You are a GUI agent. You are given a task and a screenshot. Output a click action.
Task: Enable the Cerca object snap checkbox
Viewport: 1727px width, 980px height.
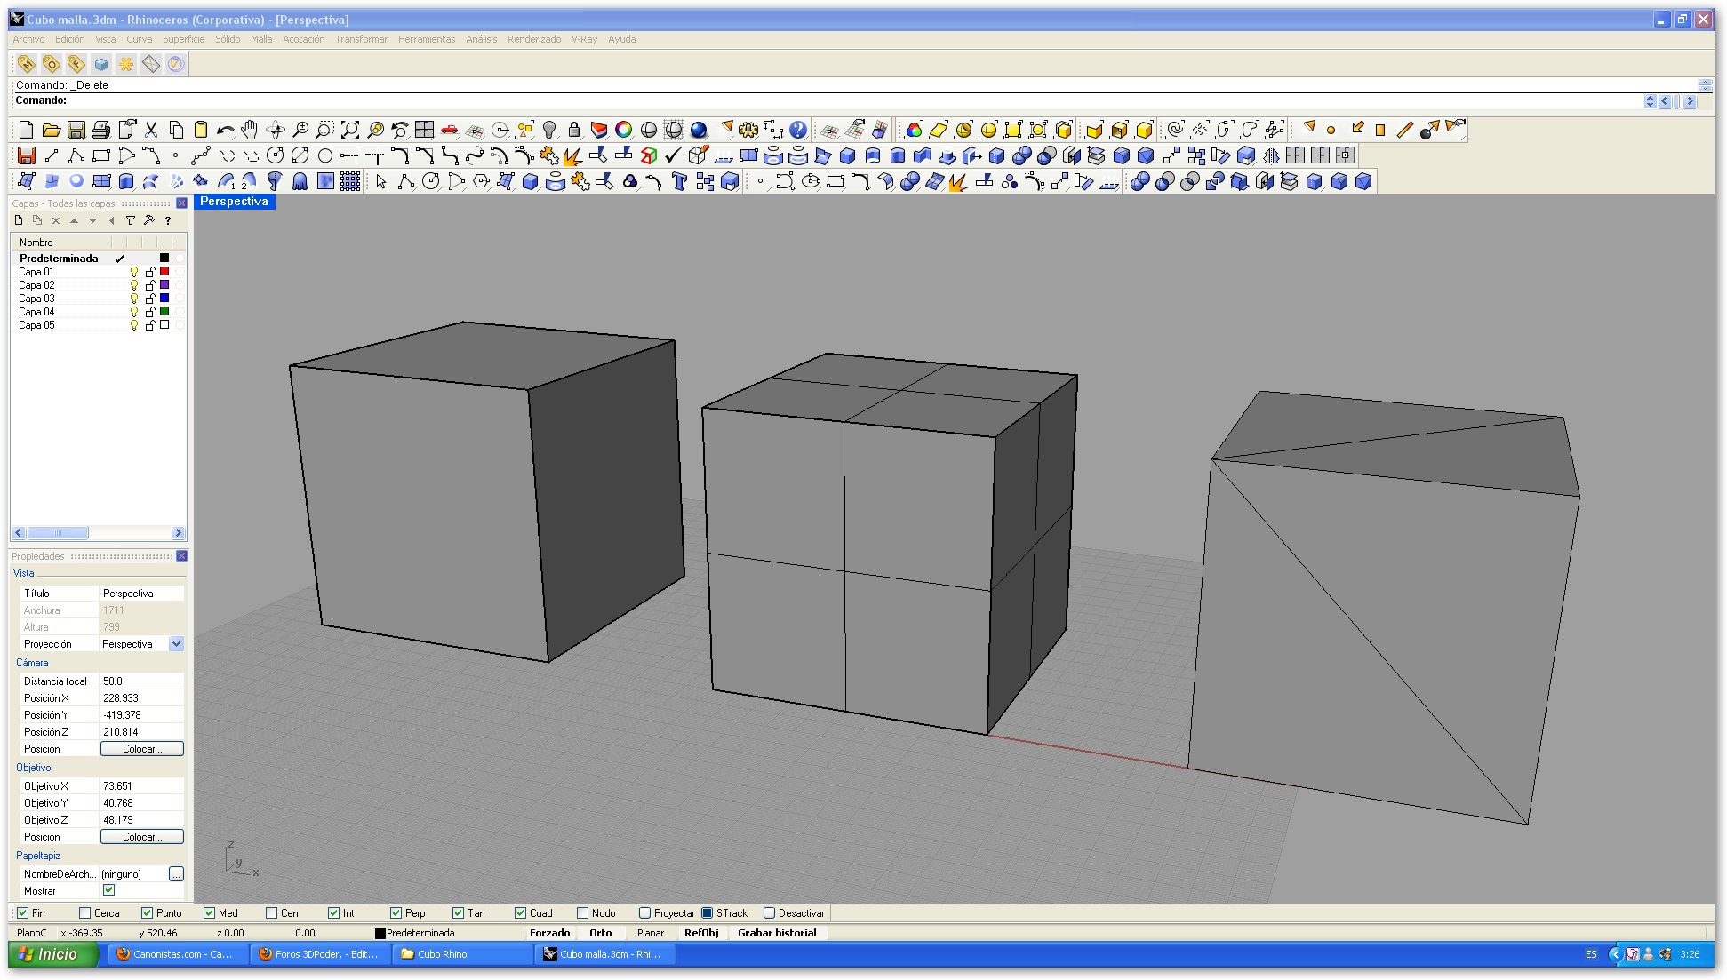point(85,912)
